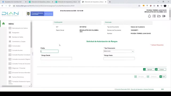Open the browser extensions puzzle icon
Viewport: 171px width, 96px height.
[x=158, y=6]
